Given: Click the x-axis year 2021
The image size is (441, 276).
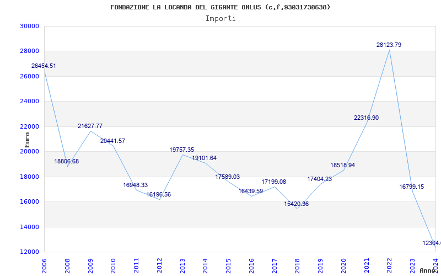Looking at the screenshot, I should [367, 266].
